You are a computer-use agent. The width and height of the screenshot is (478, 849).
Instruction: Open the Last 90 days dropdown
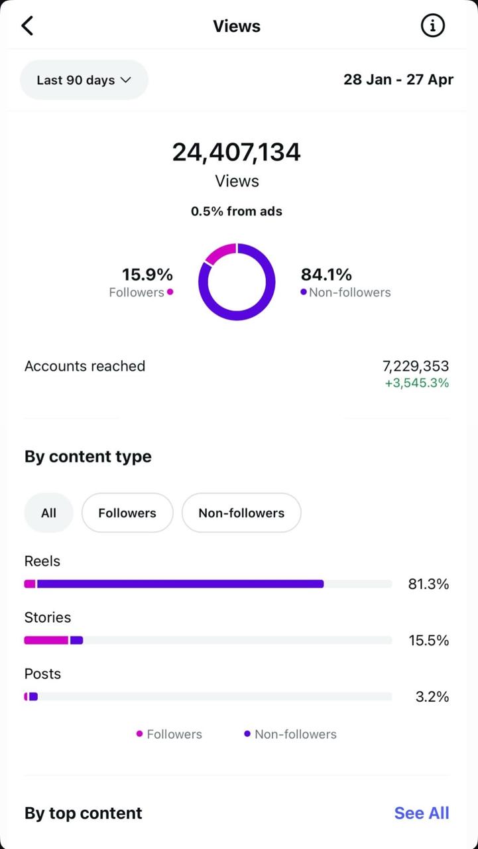pyautogui.click(x=84, y=80)
